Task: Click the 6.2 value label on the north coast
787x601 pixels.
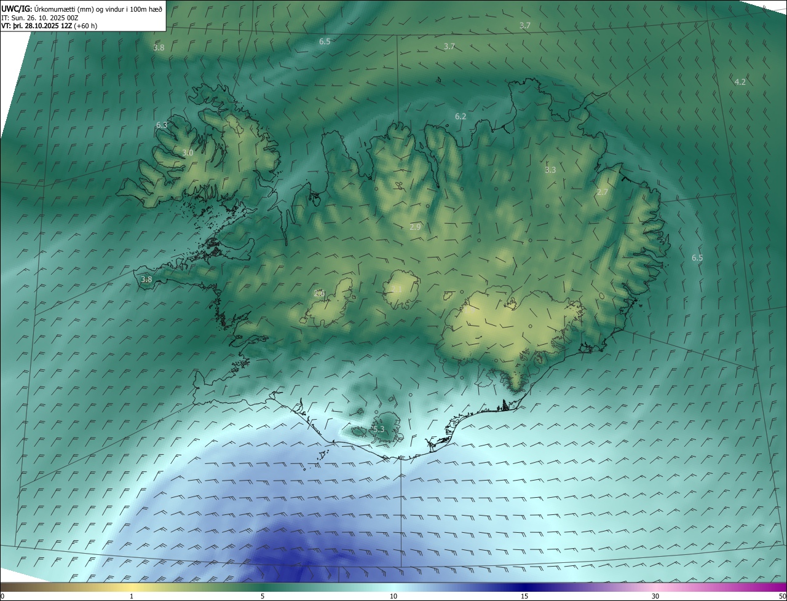Action: coord(461,116)
